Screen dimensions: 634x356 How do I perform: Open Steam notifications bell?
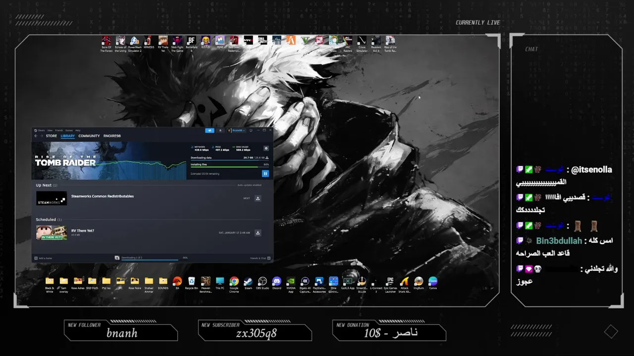(220, 131)
